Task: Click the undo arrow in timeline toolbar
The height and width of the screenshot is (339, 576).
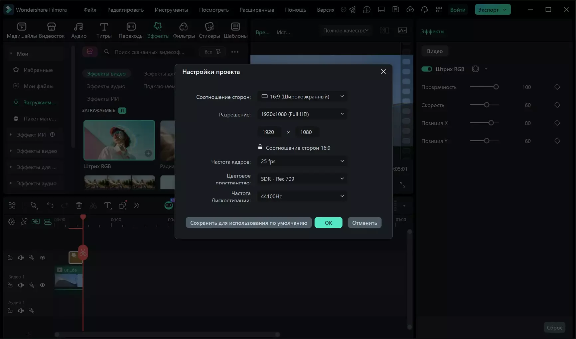Action: 50,206
